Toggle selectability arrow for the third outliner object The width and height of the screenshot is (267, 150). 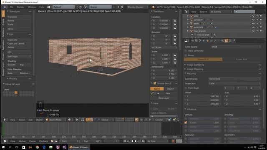point(257,23)
